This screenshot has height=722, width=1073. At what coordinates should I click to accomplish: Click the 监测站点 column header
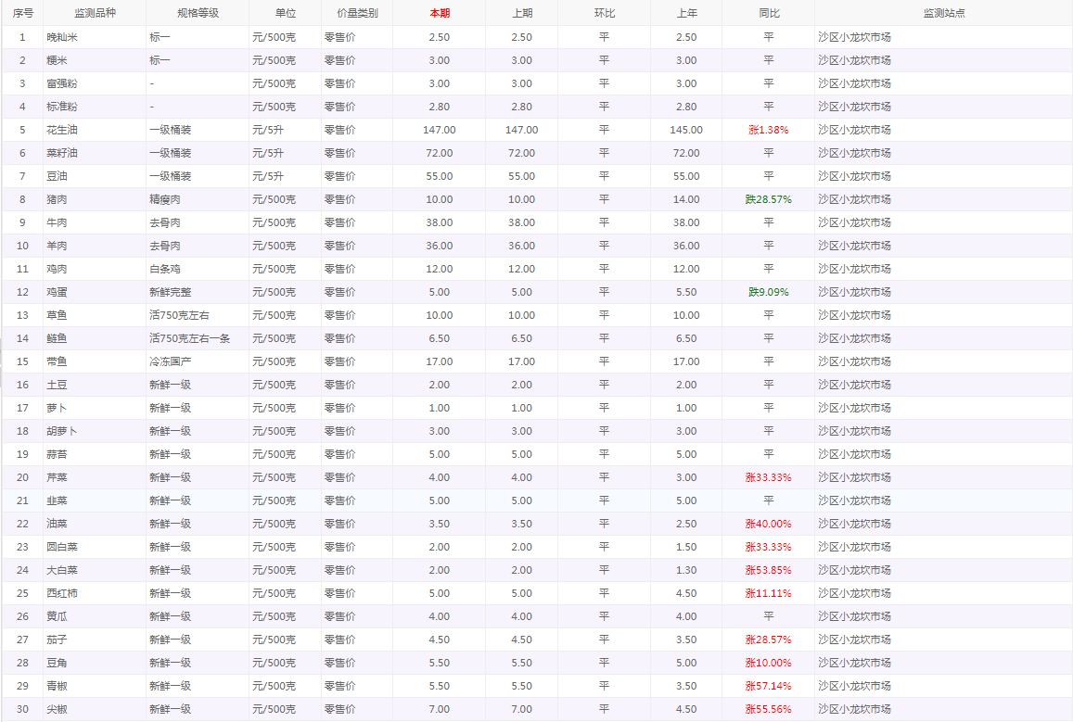(943, 13)
